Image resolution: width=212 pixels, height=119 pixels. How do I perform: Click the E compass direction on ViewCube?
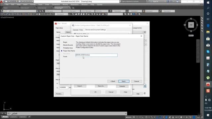197,25
